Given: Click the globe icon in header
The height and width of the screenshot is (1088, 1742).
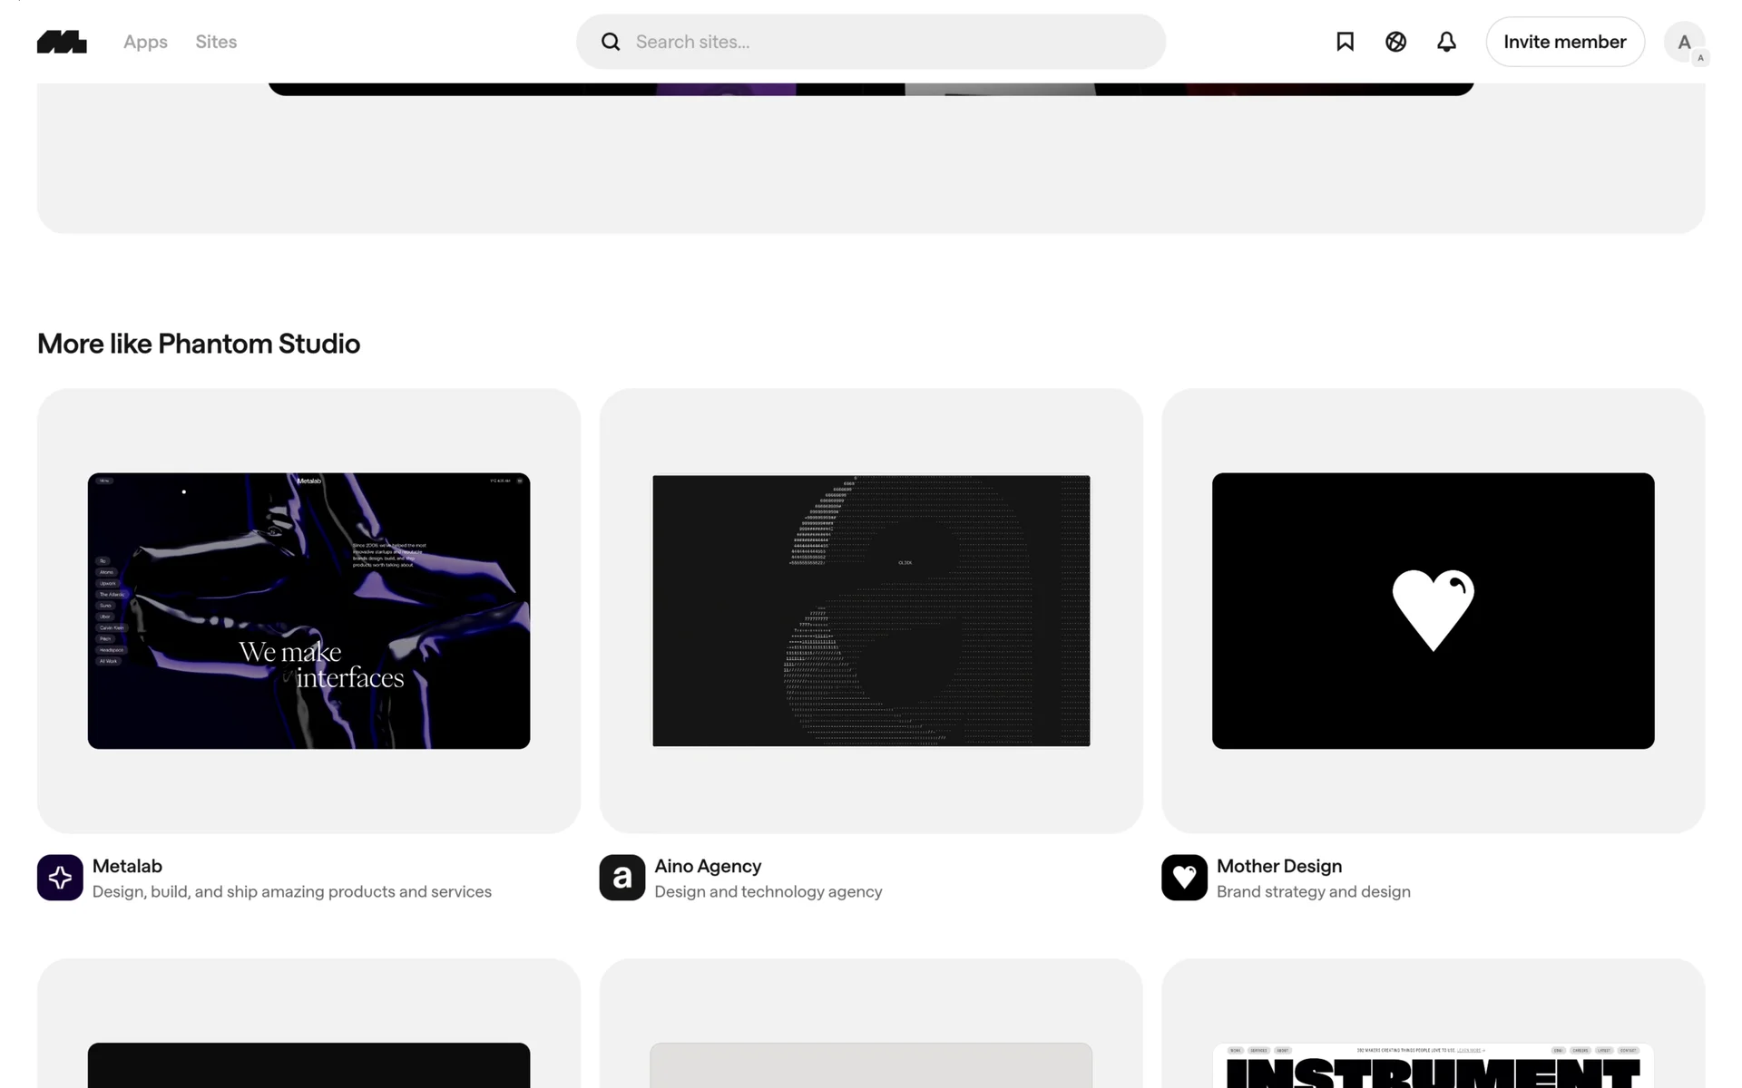Looking at the screenshot, I should point(1395,42).
